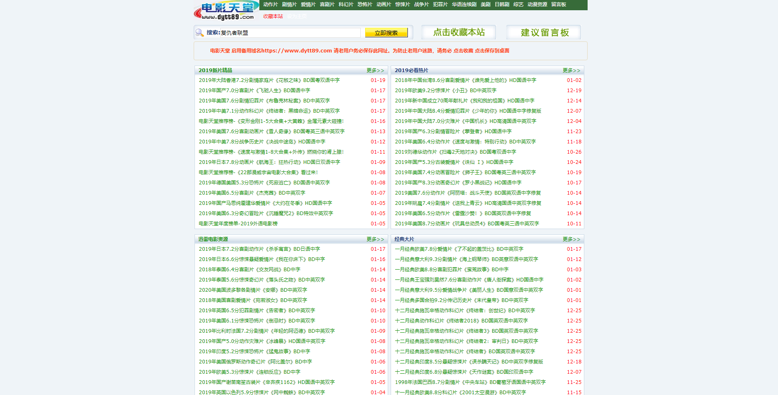Open the 建议留言板 banner button
Screen dimensions: 778x395
click(544, 32)
